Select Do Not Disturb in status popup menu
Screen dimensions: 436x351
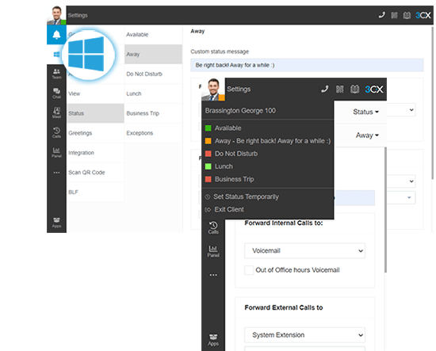click(x=236, y=154)
